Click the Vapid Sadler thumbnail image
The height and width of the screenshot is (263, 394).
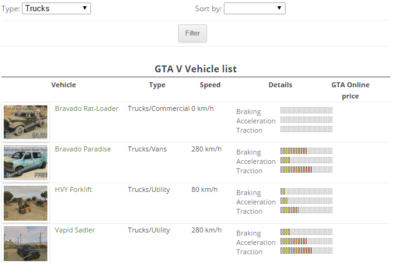(x=26, y=244)
